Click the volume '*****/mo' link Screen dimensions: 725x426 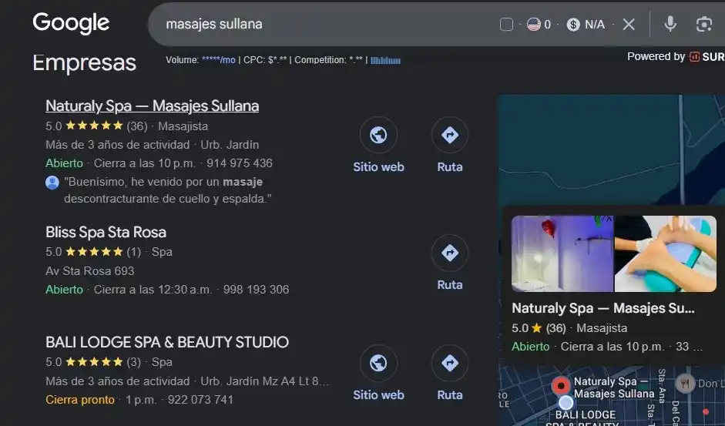(218, 60)
